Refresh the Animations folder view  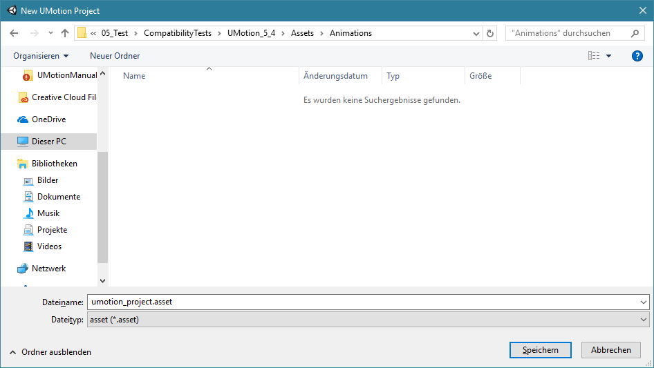[491, 33]
